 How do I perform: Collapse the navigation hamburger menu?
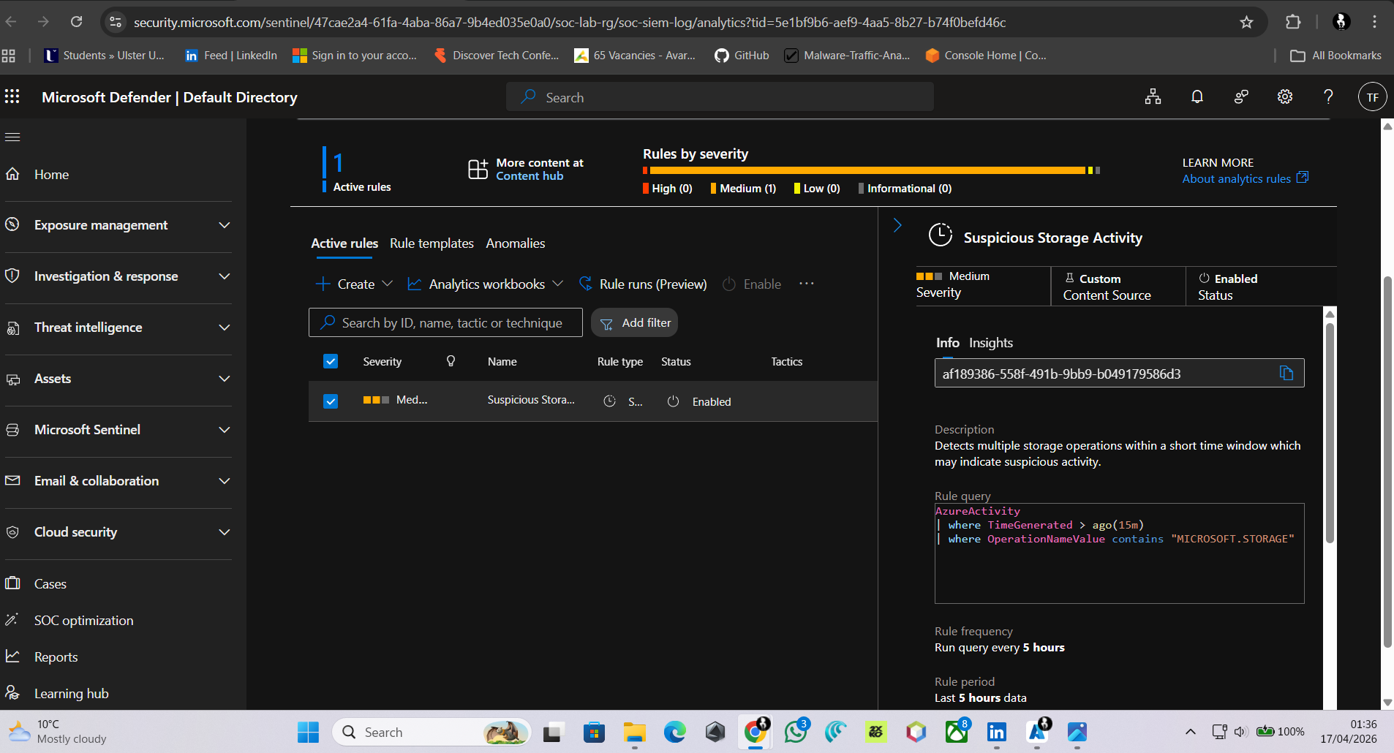[12, 137]
